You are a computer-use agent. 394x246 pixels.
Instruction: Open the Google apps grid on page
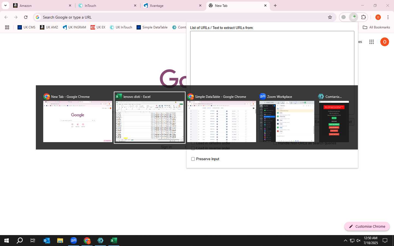372,42
